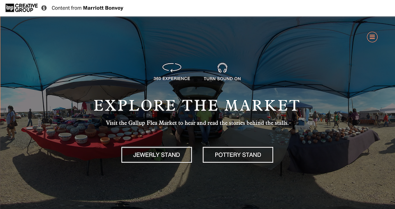Image resolution: width=395 pixels, height=209 pixels.
Task: Select the 360 EXPERIENCE label
Action: pos(172,79)
